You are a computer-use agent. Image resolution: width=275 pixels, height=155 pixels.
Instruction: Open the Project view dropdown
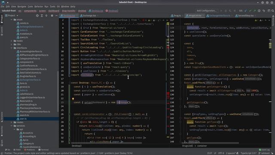[x=12, y=15]
